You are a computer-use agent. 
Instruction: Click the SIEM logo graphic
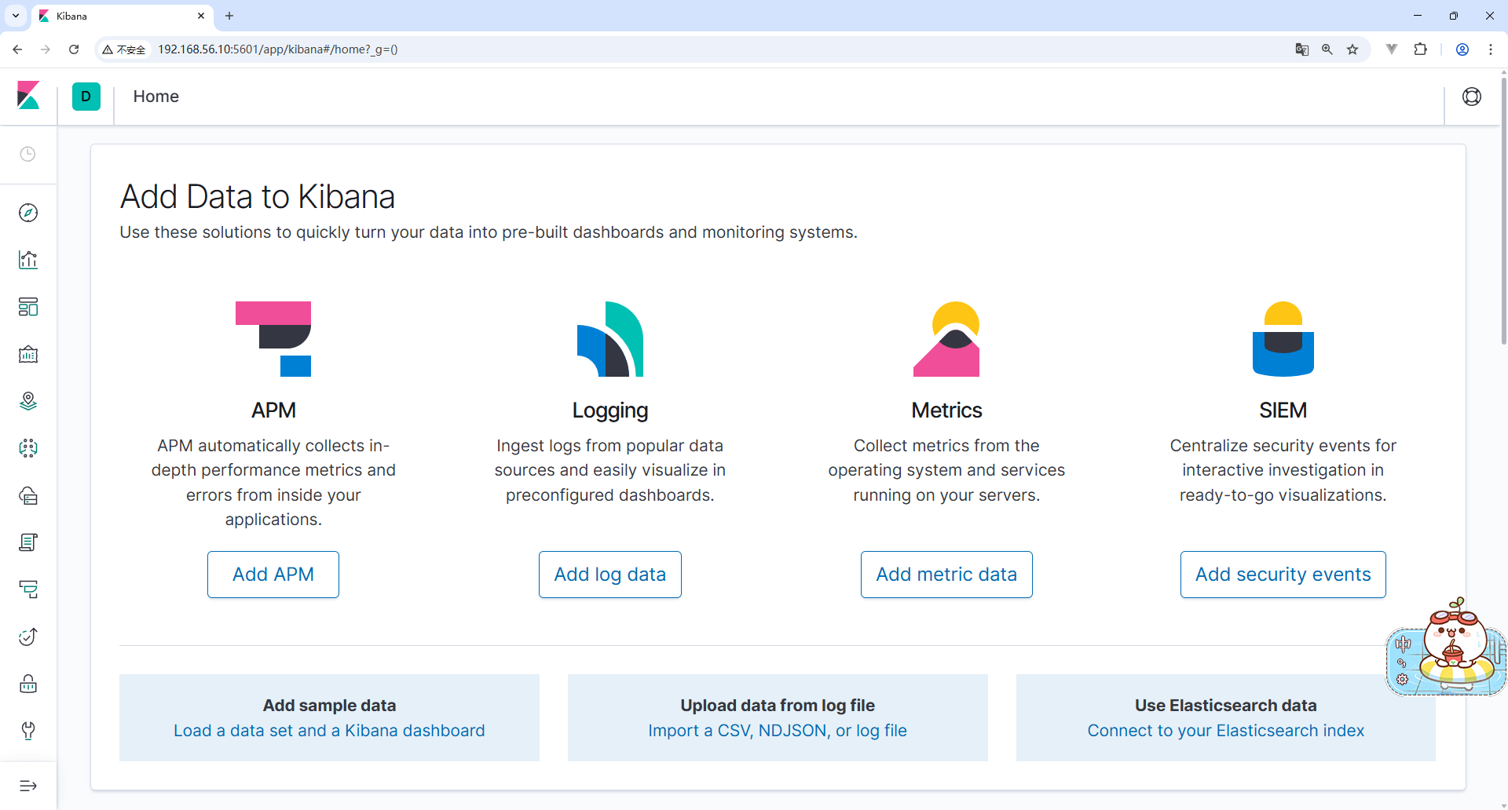coord(1283,339)
